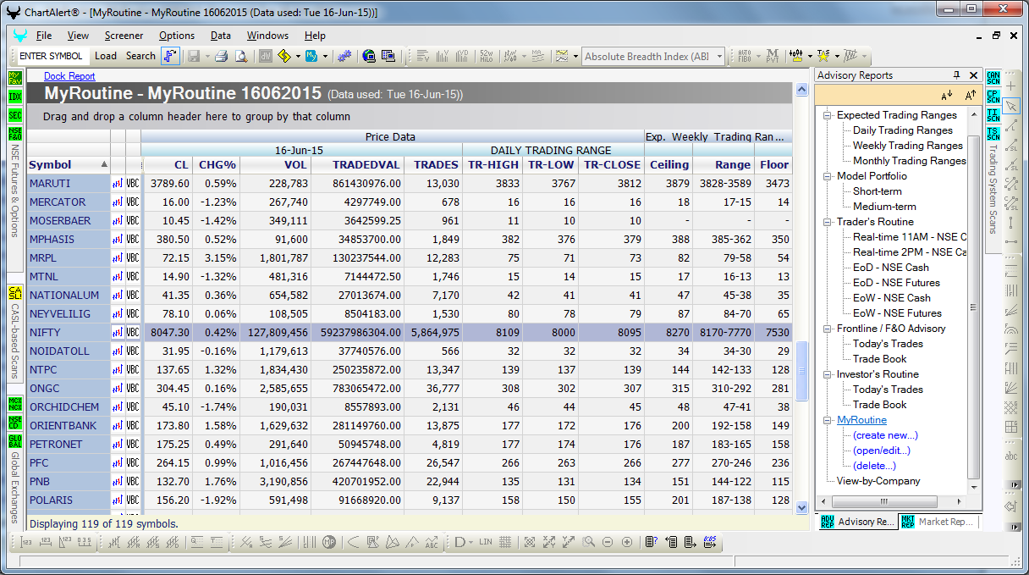Select EoD - NSE Cash tree item

point(890,268)
